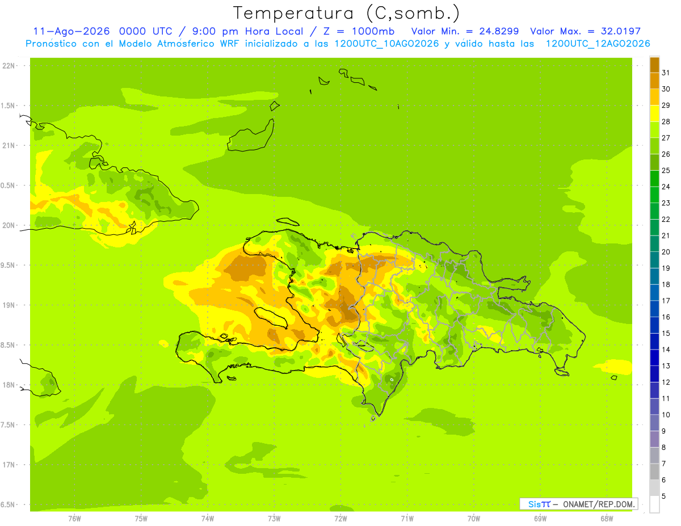681x526 pixels.
Task: Click the '20N' latitude axis label
Action: pyautogui.click(x=9, y=225)
